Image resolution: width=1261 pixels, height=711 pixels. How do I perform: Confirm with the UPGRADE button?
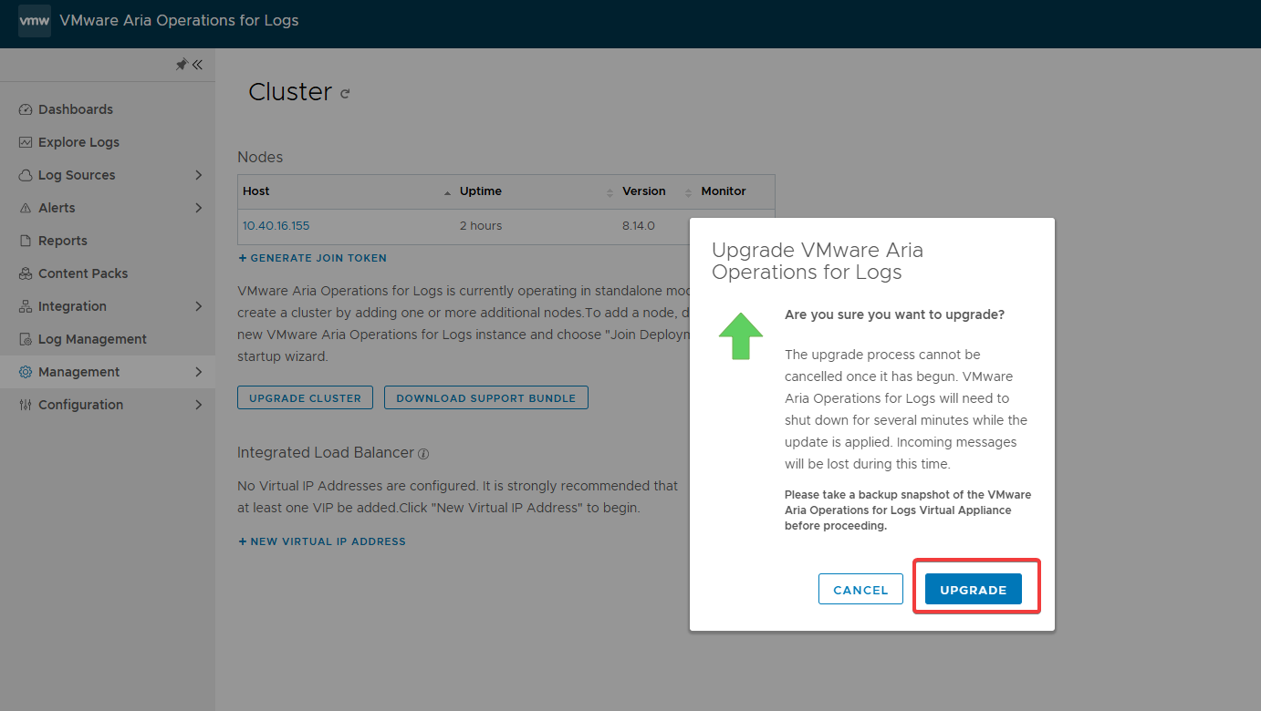coord(974,590)
